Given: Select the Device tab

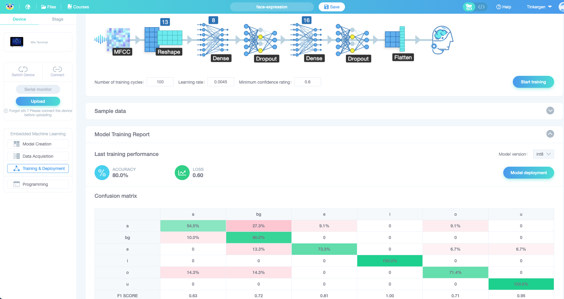Looking at the screenshot, I should (x=19, y=19).
